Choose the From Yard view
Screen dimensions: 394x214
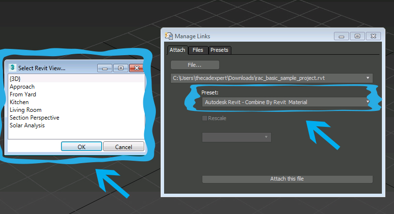[76, 94]
